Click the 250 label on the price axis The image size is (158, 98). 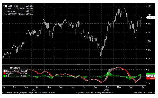[149, 6]
